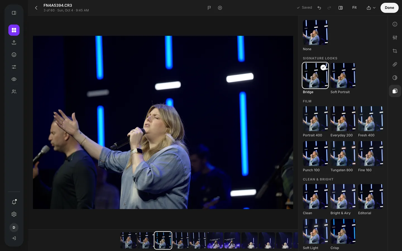Apply the Fresh 400 film preset
This screenshot has width=402, height=251.
click(371, 119)
